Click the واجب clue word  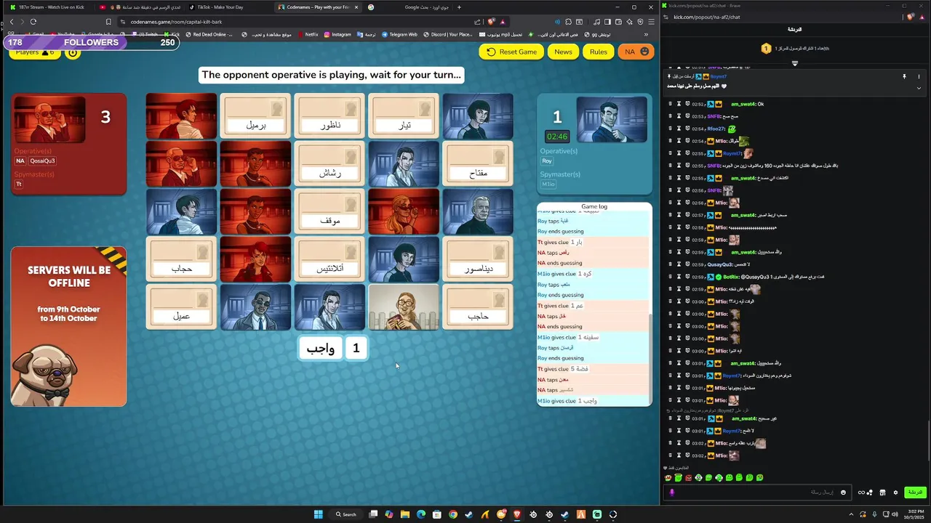click(x=320, y=349)
